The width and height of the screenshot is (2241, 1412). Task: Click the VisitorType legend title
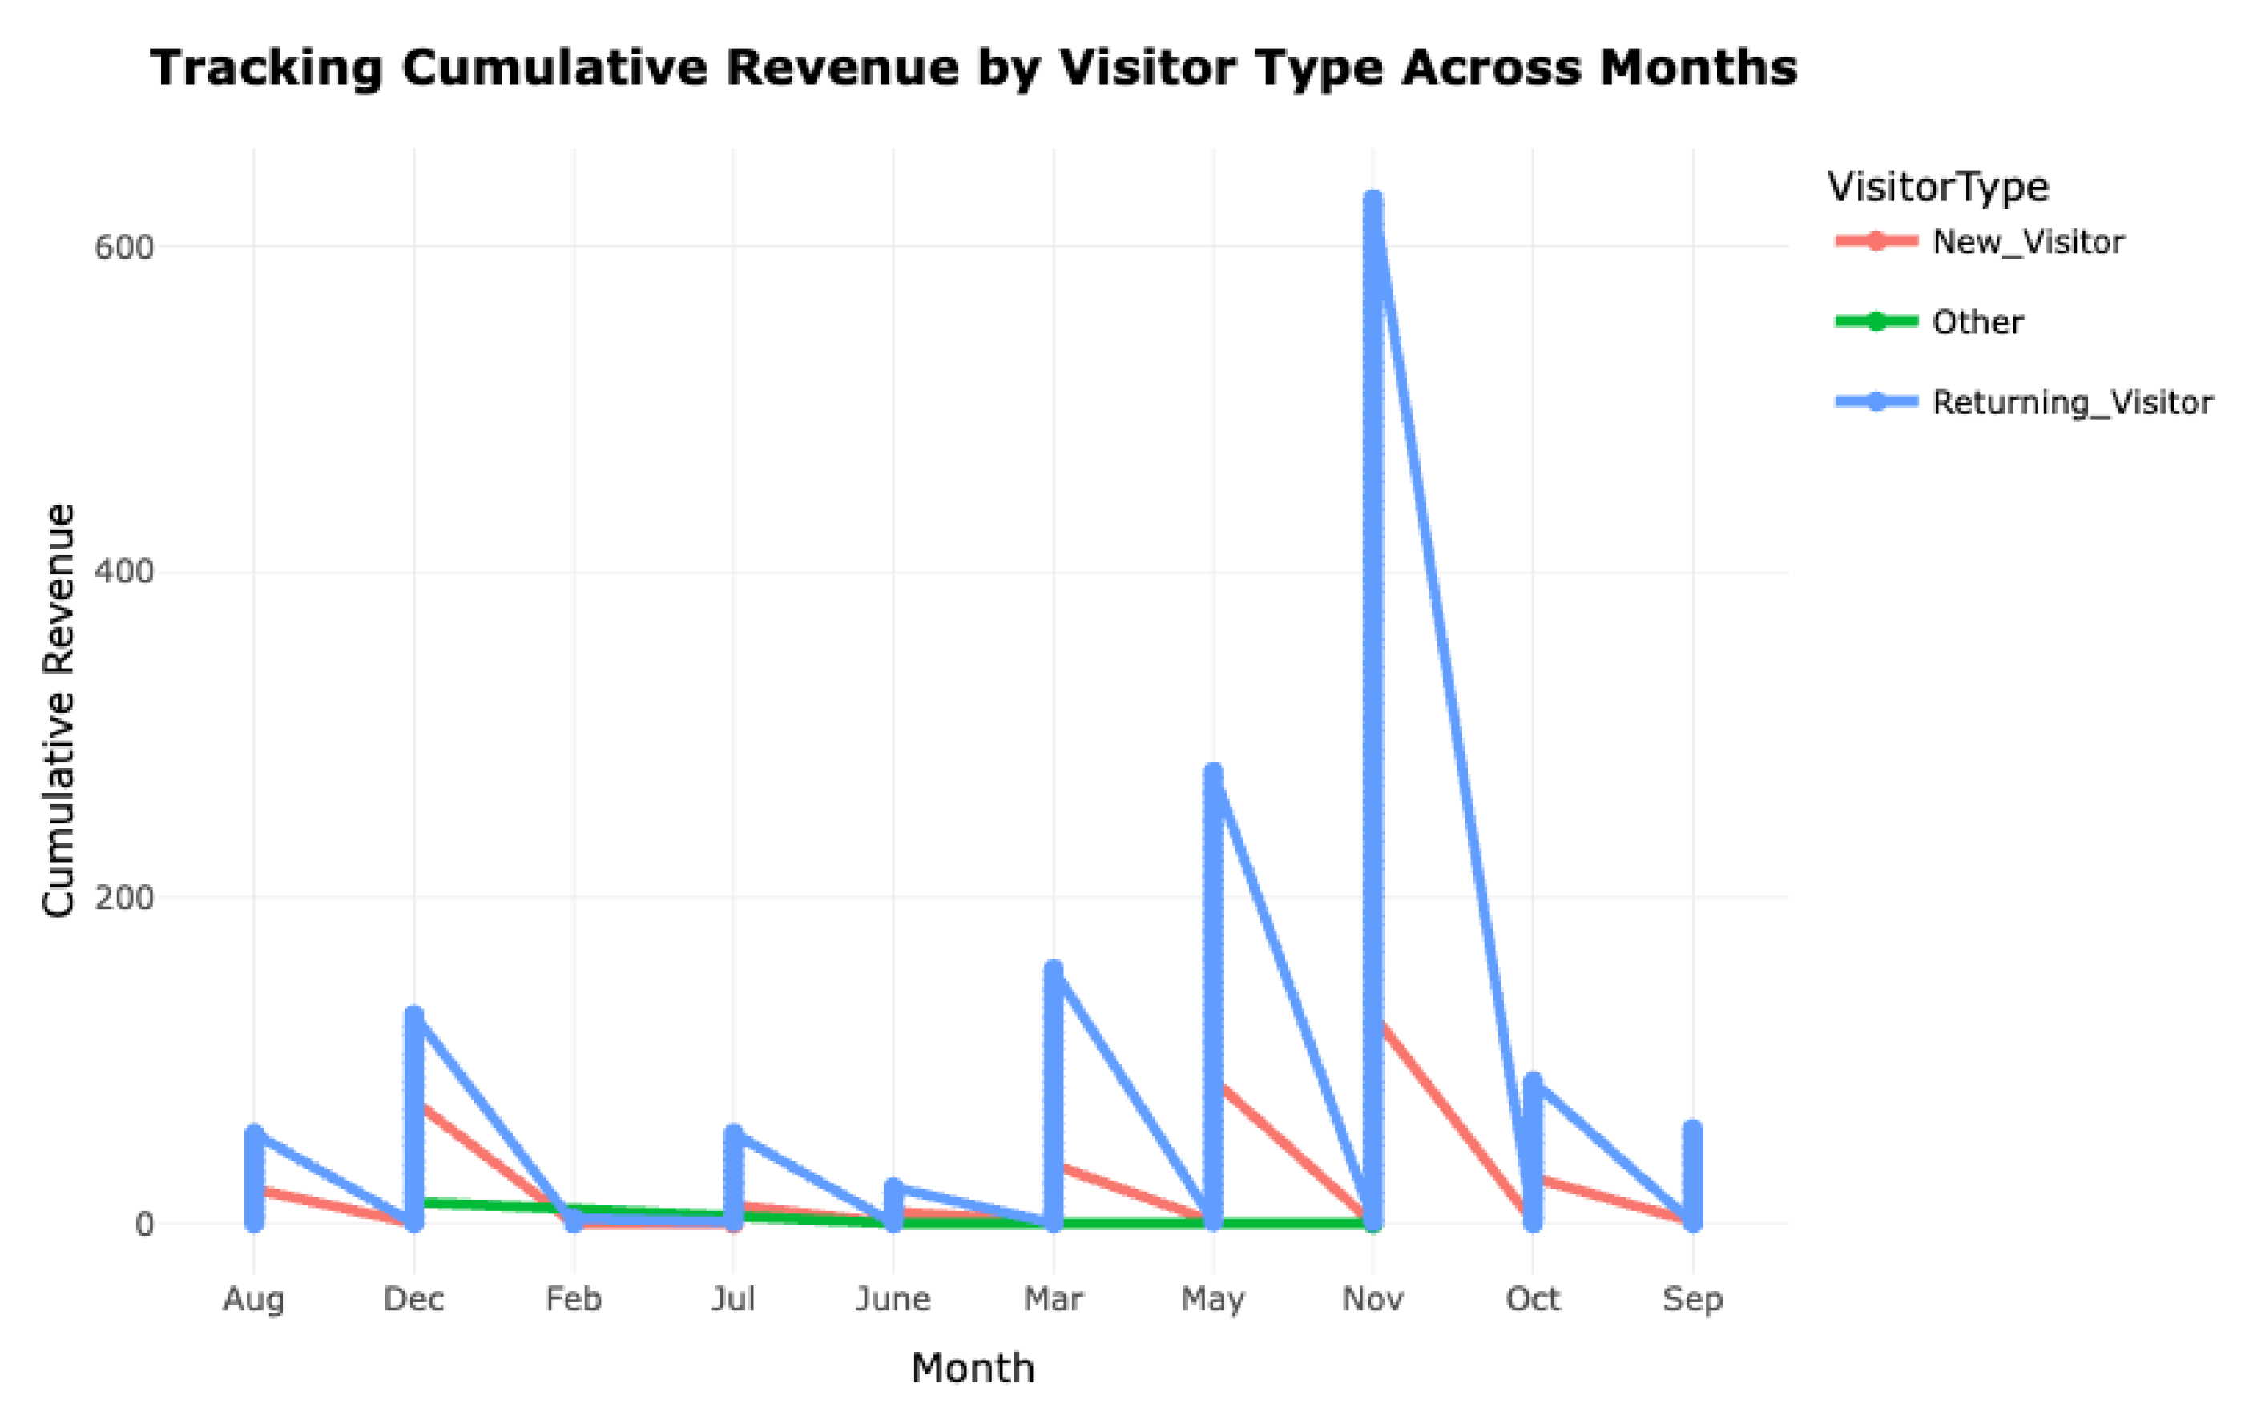click(x=1937, y=187)
